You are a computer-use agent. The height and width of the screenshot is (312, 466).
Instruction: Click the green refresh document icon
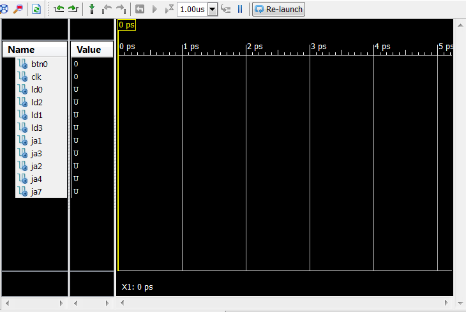pos(36,9)
